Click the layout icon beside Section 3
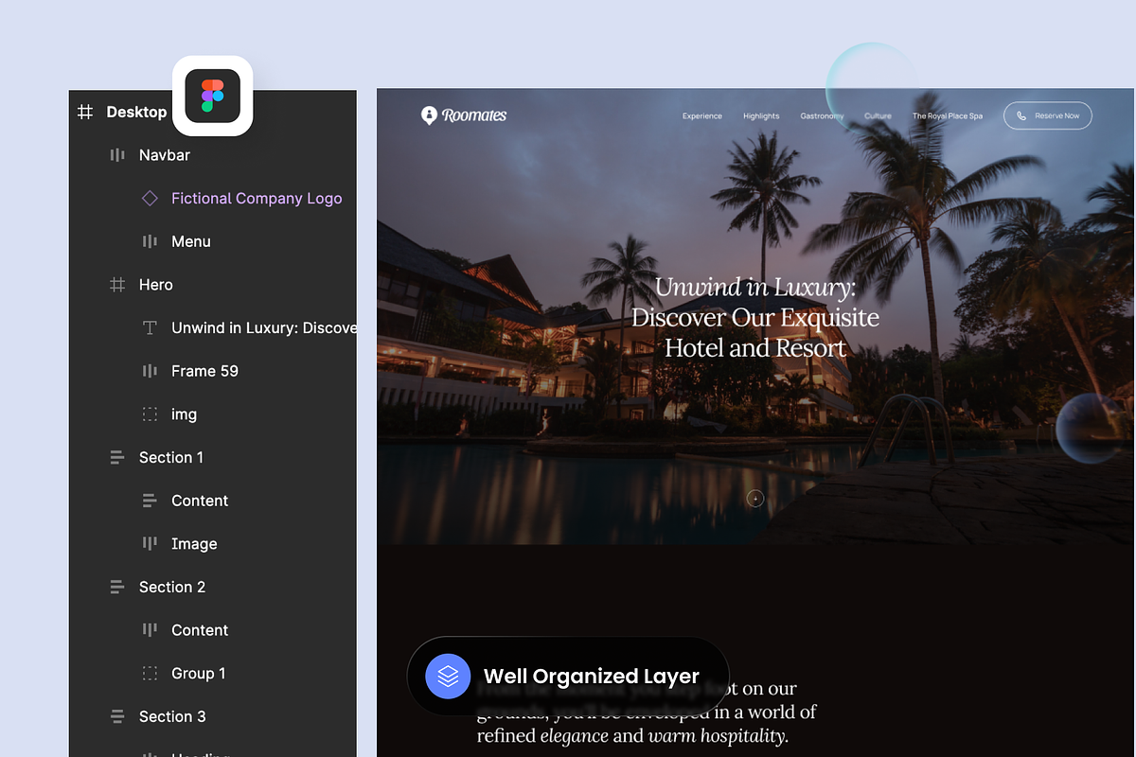This screenshot has width=1136, height=757. (117, 717)
